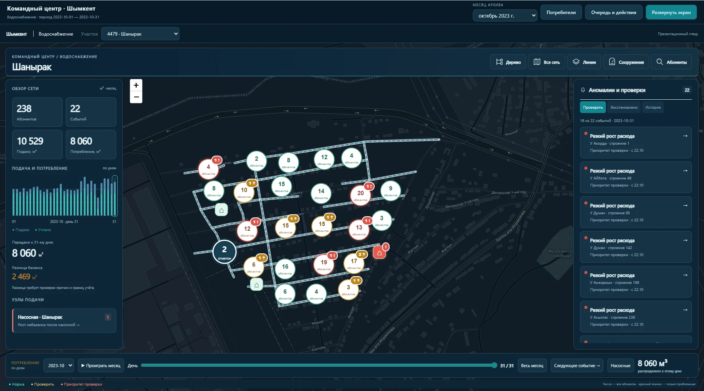
Task: Open arrow on 'У Думан · строение 95' anomaly
Action: click(x=685, y=206)
